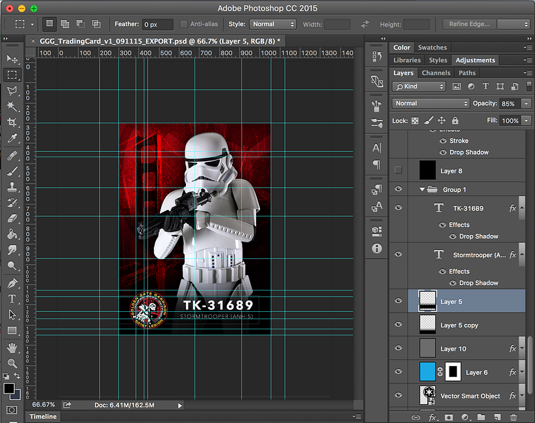Viewport: 535px width, 423px height.
Task: Select the Eraser tool
Action: pyautogui.click(x=12, y=218)
